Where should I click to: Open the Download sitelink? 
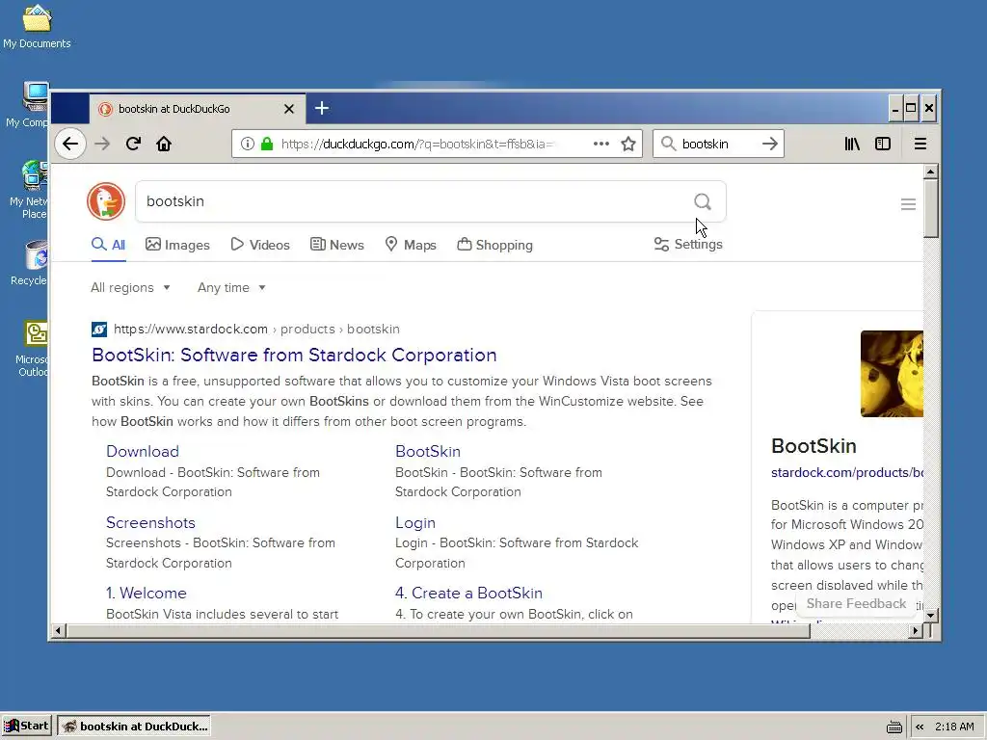(143, 451)
